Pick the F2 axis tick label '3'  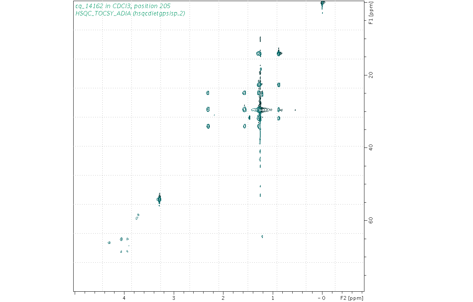pos(174,298)
